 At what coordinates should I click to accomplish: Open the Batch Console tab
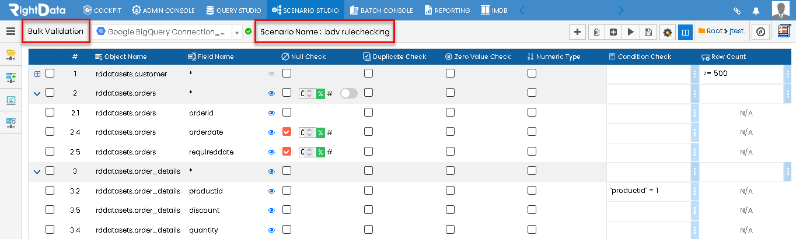[x=381, y=10]
